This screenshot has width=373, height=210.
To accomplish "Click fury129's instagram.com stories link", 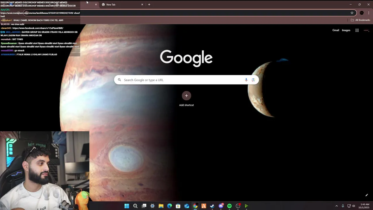I will coord(37,13).
